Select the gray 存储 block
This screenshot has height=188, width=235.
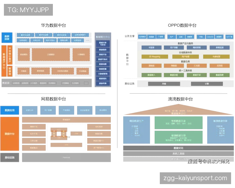pyautogui.click(x=164, y=84)
